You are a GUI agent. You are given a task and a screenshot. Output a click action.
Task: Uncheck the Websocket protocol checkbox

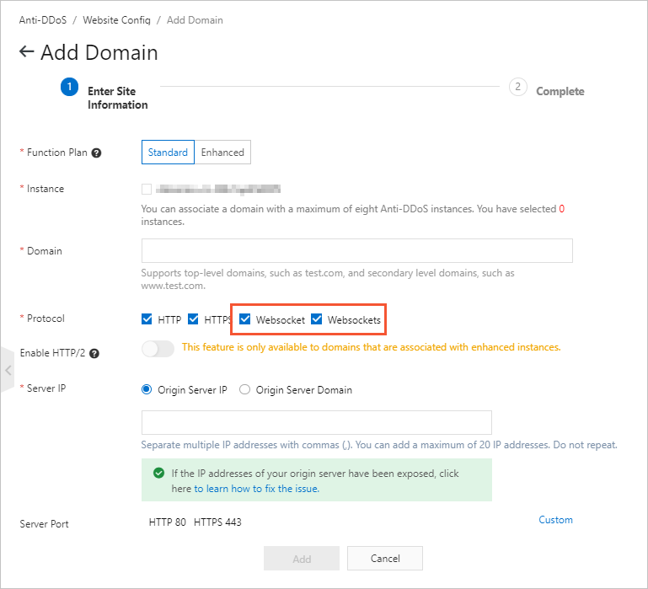pyautogui.click(x=245, y=319)
